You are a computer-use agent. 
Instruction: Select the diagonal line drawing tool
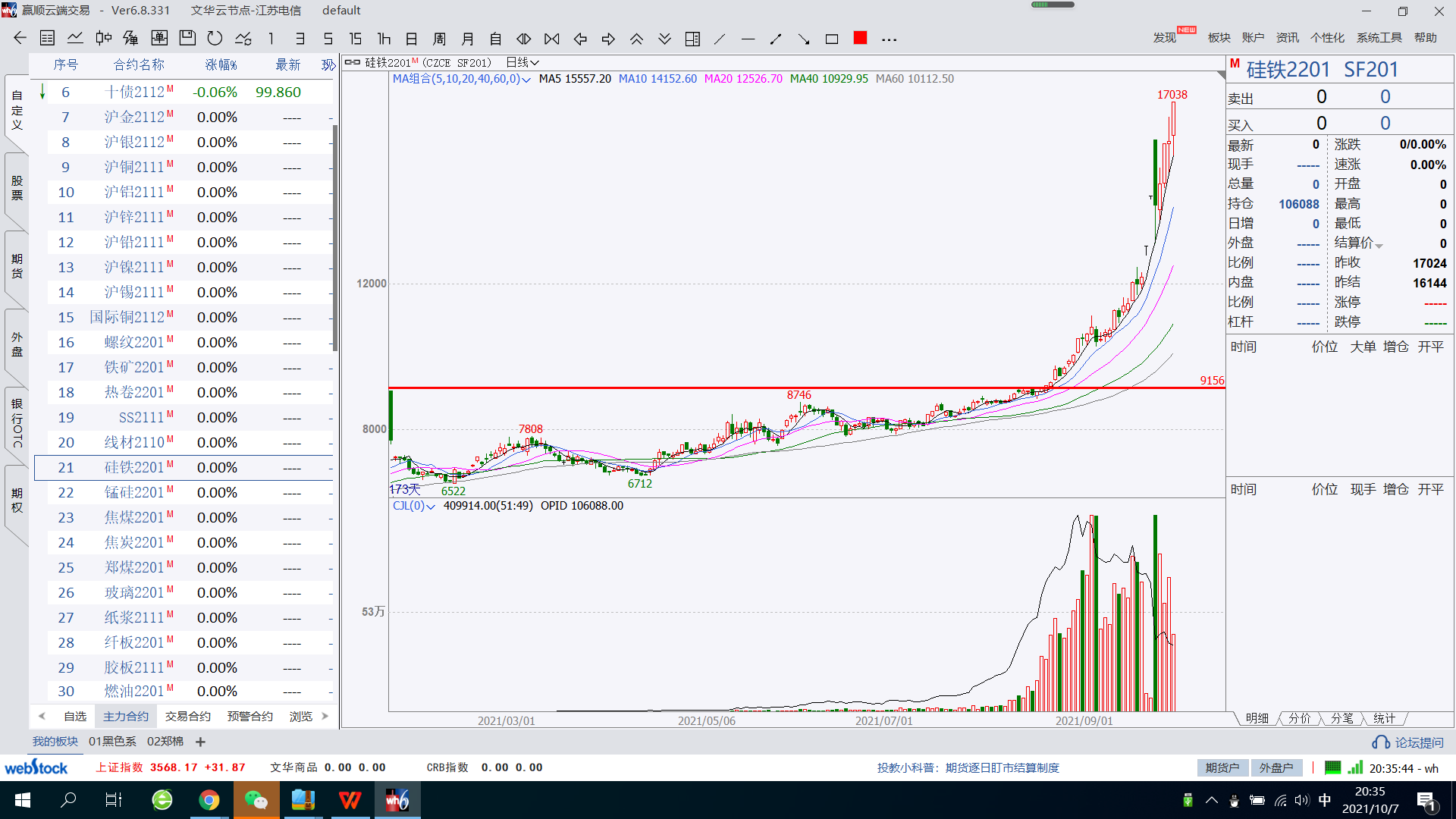[720, 38]
